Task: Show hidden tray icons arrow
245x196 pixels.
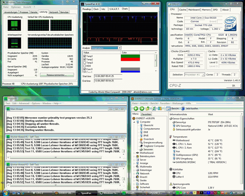Action: tap(174, 193)
